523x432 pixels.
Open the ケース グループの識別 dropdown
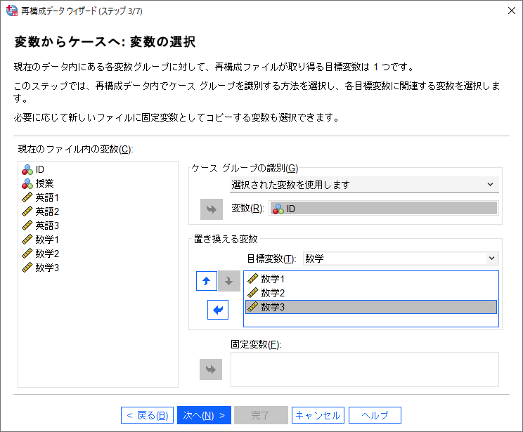tap(364, 185)
